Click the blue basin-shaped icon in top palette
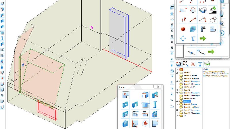The height and width of the screenshot is (129, 230). (x=203, y=10)
